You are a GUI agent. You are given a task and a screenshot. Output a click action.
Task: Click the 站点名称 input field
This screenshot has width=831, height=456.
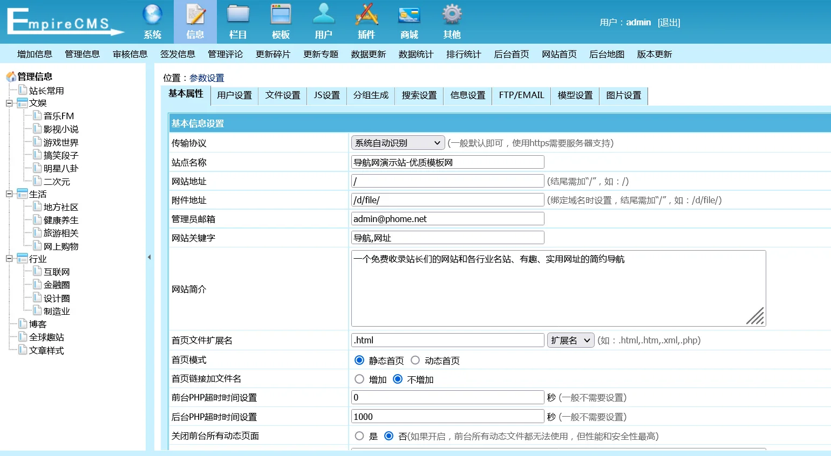pos(447,162)
